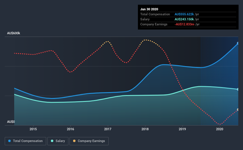Toggle the Total Compensation legend button
Screen dimensions: 243x150
click(x=25, y=141)
